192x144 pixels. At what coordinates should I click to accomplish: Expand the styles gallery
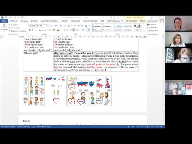144,30
